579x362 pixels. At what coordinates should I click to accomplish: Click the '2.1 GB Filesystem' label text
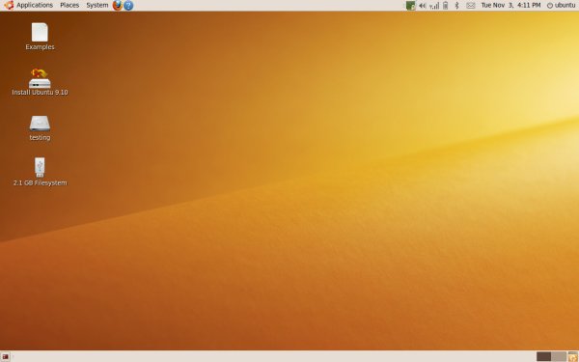pyautogui.click(x=40, y=182)
